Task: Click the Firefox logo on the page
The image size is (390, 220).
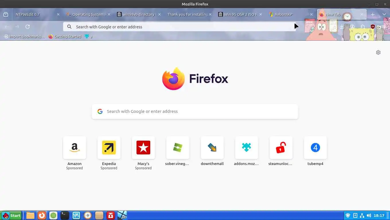Action: (195, 79)
